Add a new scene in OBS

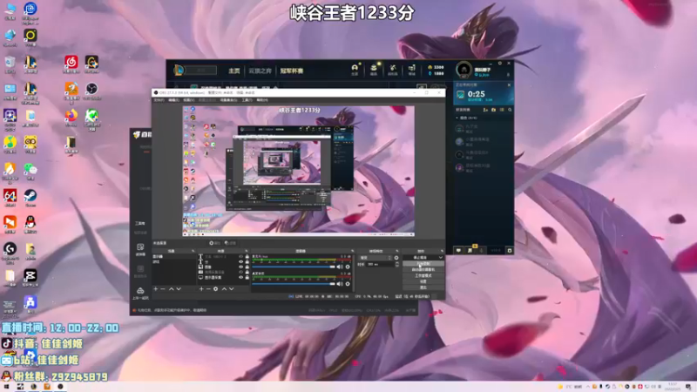pos(156,289)
